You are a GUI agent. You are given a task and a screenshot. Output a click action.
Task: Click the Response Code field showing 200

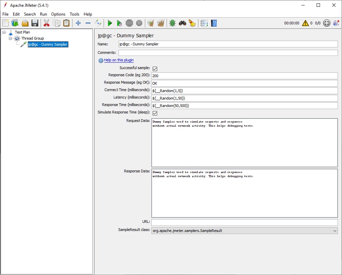pos(244,76)
